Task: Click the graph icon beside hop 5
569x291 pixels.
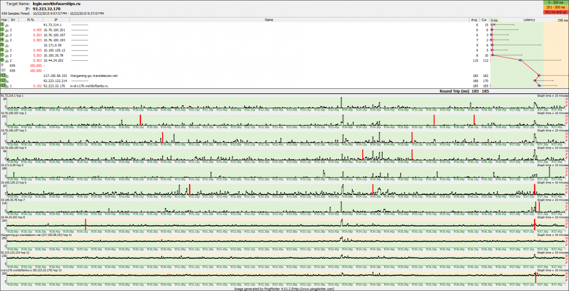Action: click(8, 45)
